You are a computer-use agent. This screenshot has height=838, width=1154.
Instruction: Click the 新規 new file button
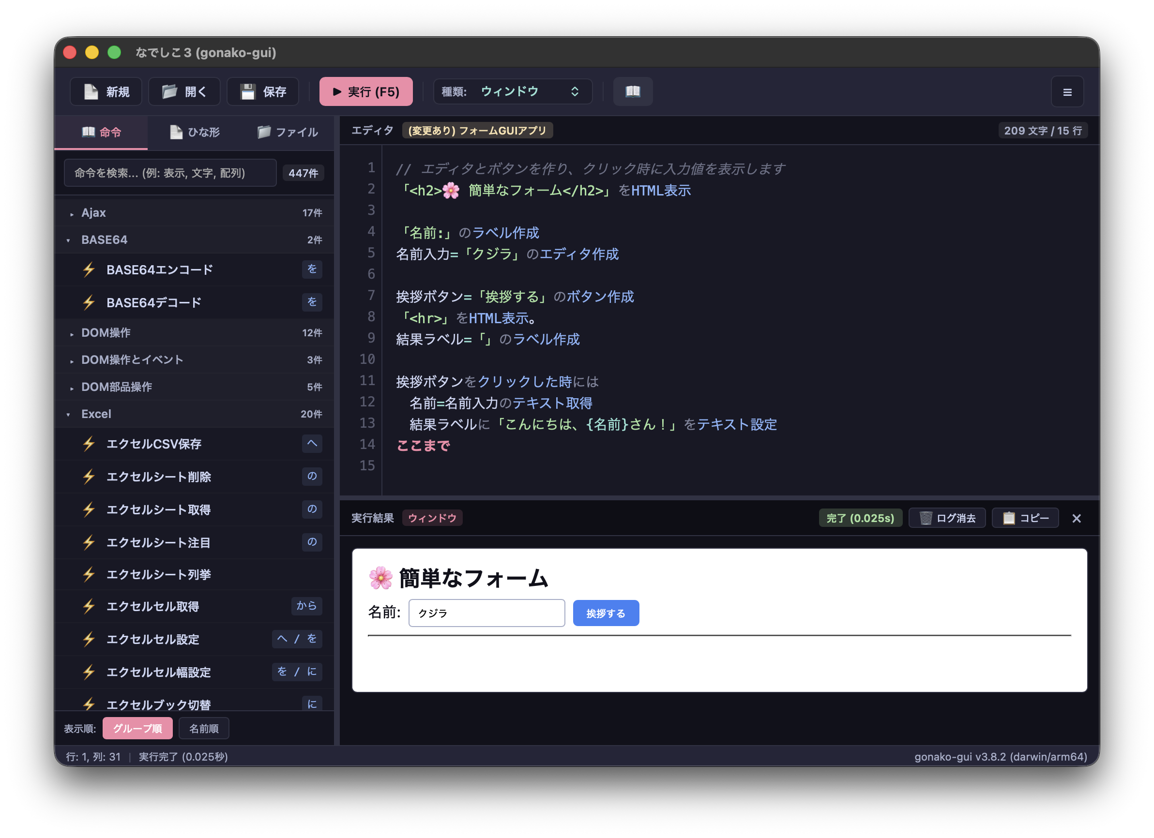pos(106,91)
